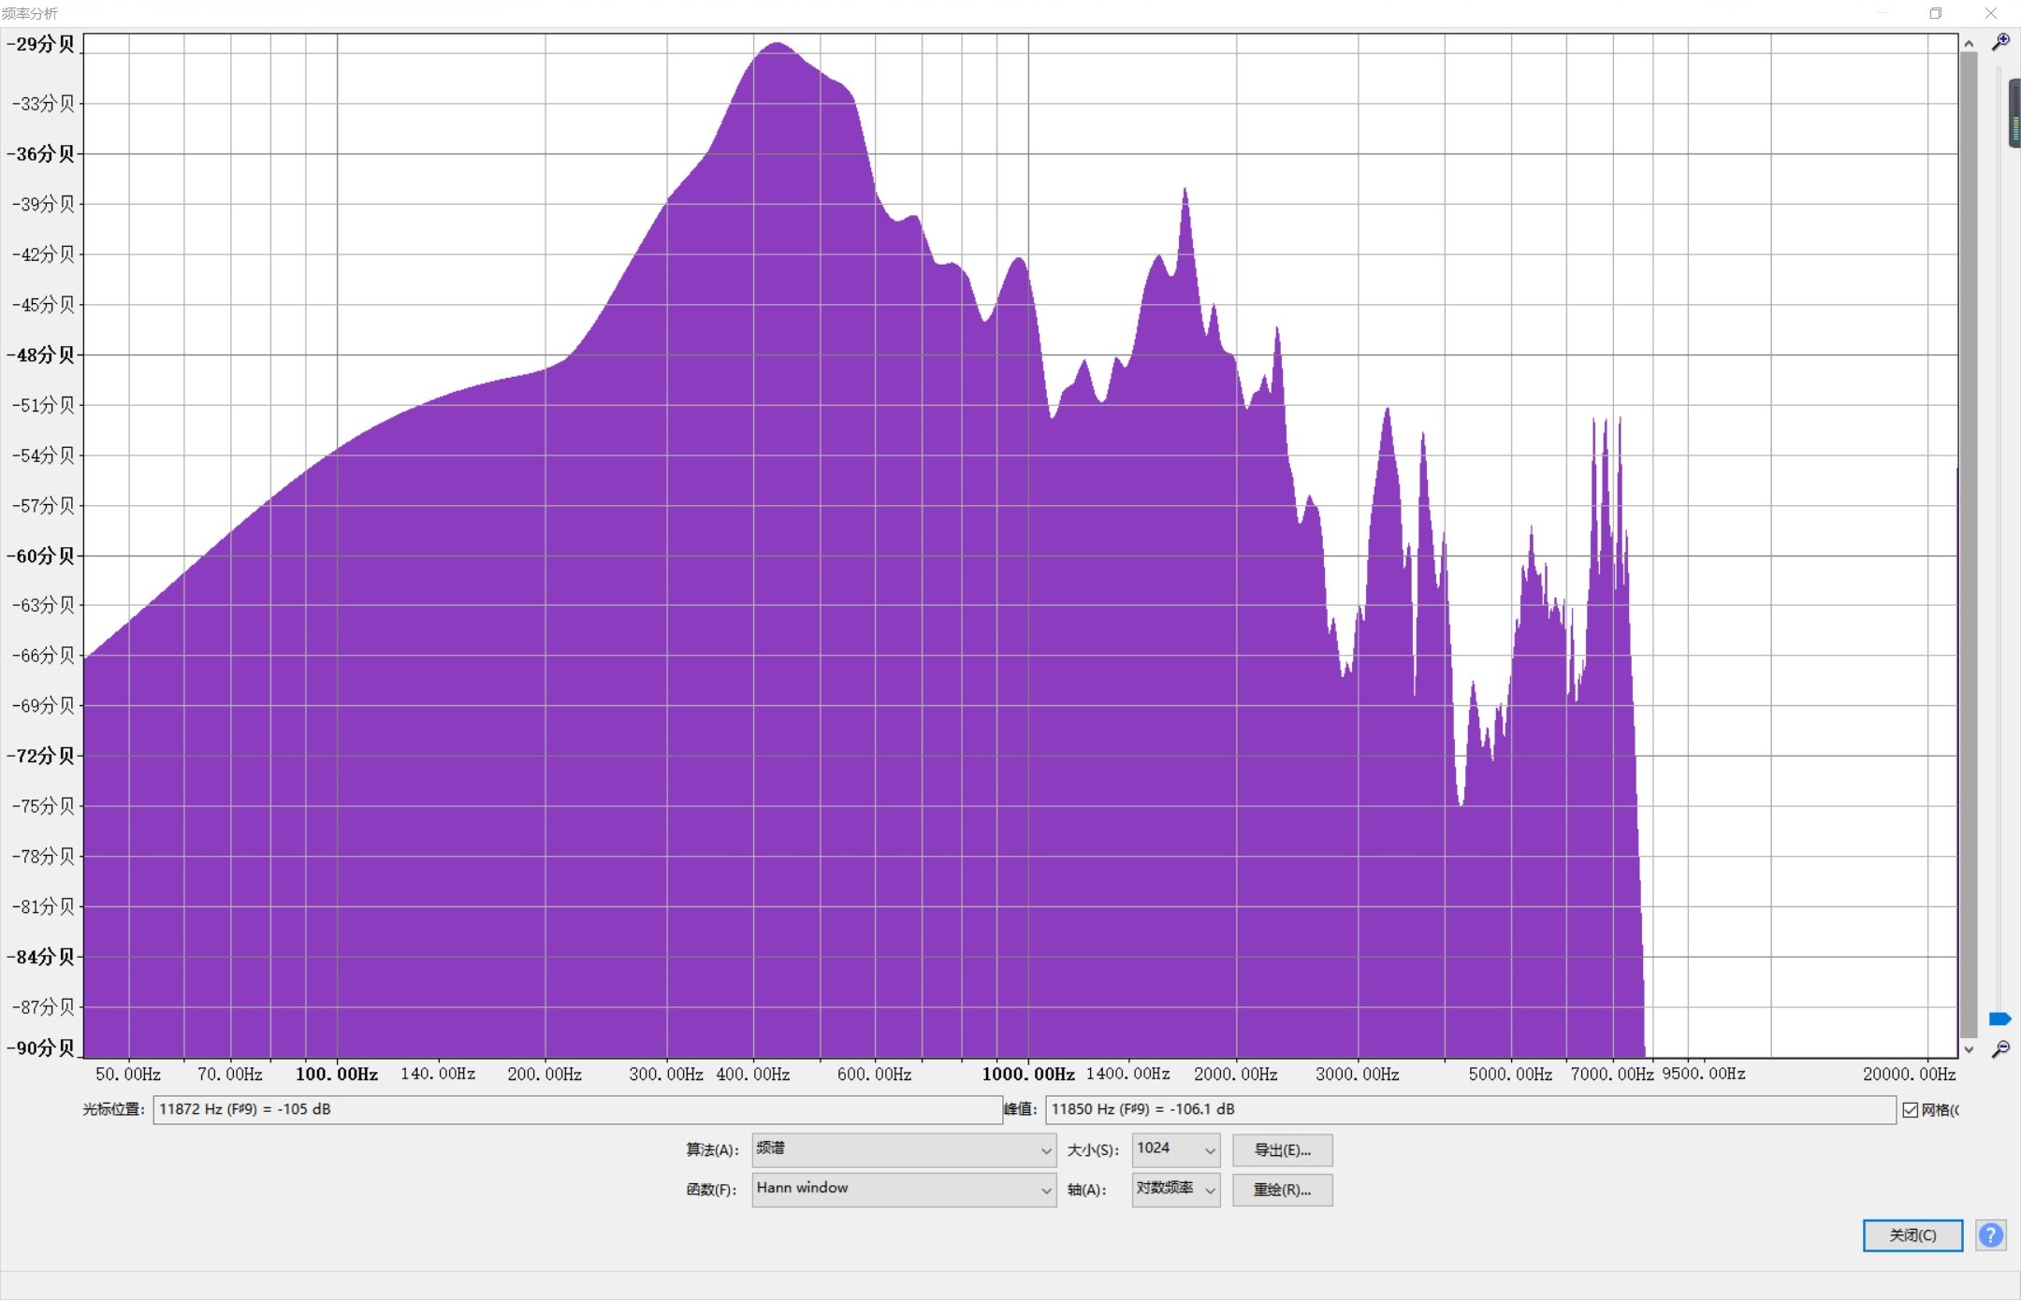Click the audio level meter at right edge
Viewport: 2021px width, 1300px height.
2014,114
